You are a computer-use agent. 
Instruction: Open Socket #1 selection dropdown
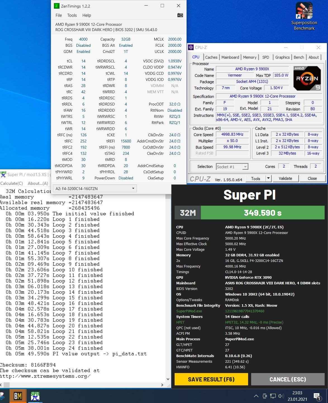pos(232,167)
